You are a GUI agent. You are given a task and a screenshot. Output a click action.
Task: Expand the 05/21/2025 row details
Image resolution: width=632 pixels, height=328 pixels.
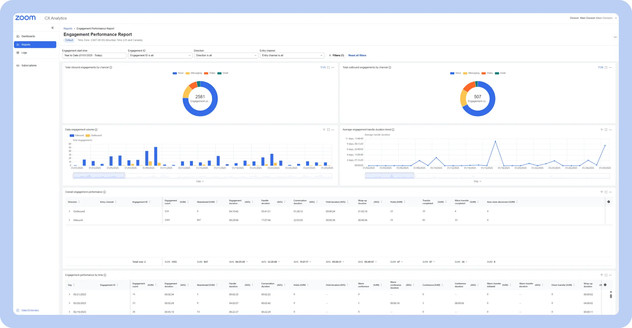pos(70,294)
